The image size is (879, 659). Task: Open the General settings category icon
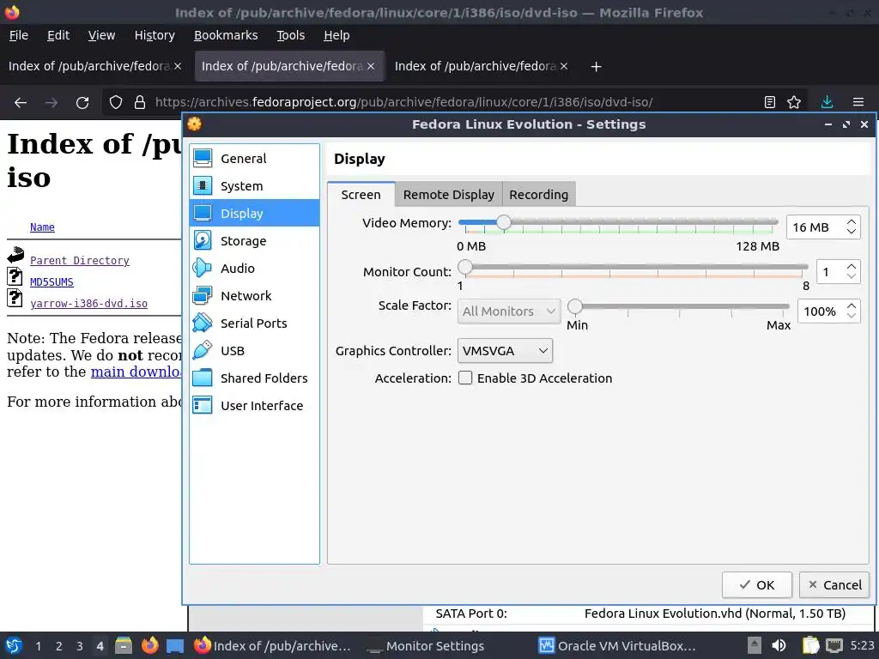click(x=203, y=158)
